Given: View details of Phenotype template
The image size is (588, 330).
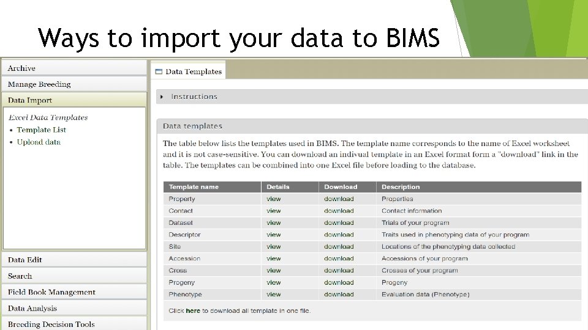Looking at the screenshot, I should (x=273, y=295).
